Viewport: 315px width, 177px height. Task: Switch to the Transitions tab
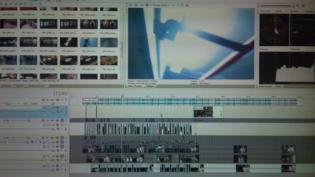tap(6, 86)
